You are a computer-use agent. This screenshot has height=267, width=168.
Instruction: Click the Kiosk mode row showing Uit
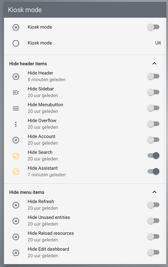tap(85, 43)
